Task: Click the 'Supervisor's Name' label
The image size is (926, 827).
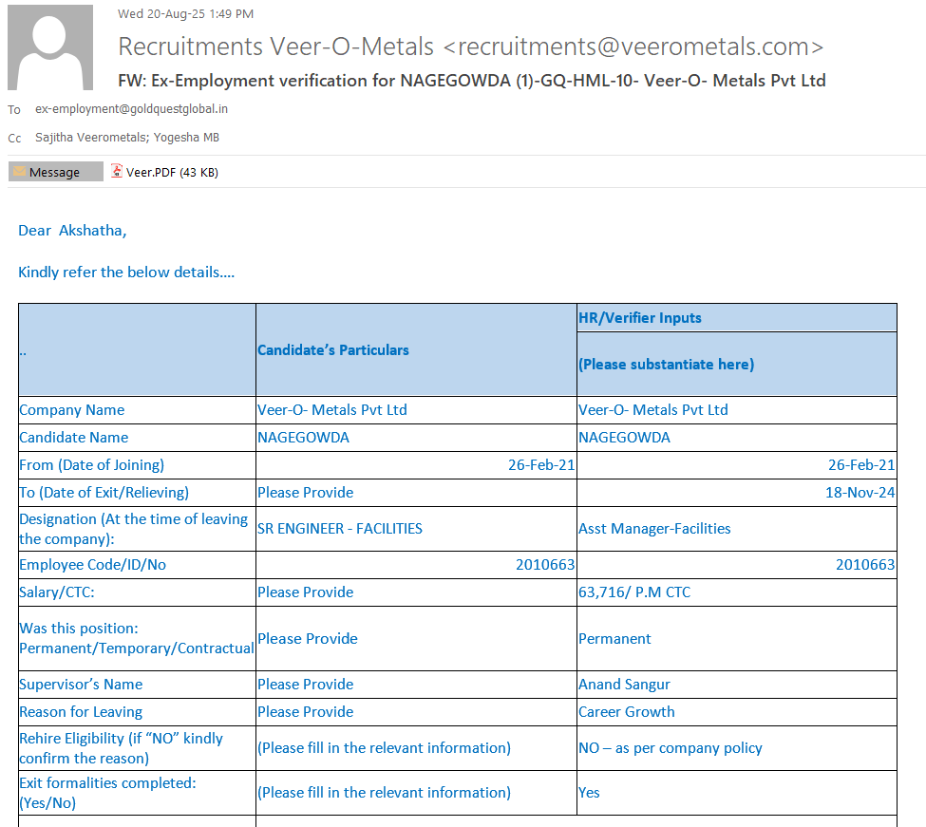Action: point(81,685)
